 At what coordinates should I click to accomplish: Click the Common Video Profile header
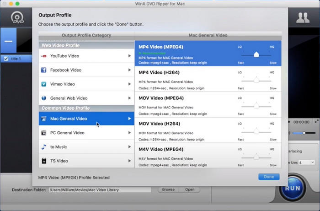pos(86,108)
